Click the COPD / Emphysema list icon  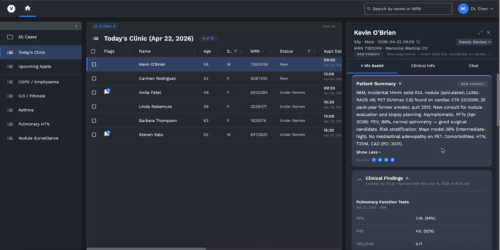(10, 82)
